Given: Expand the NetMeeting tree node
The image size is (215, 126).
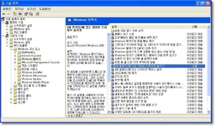Looking at the screenshot, I should point(15,52).
